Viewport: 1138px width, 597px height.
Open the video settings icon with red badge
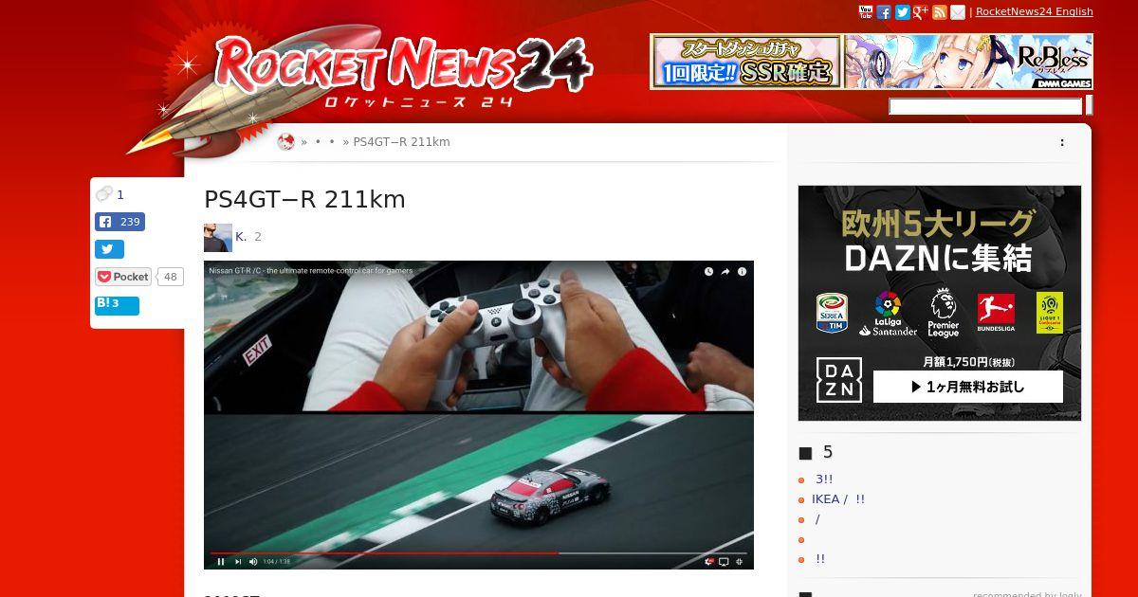pos(708,561)
